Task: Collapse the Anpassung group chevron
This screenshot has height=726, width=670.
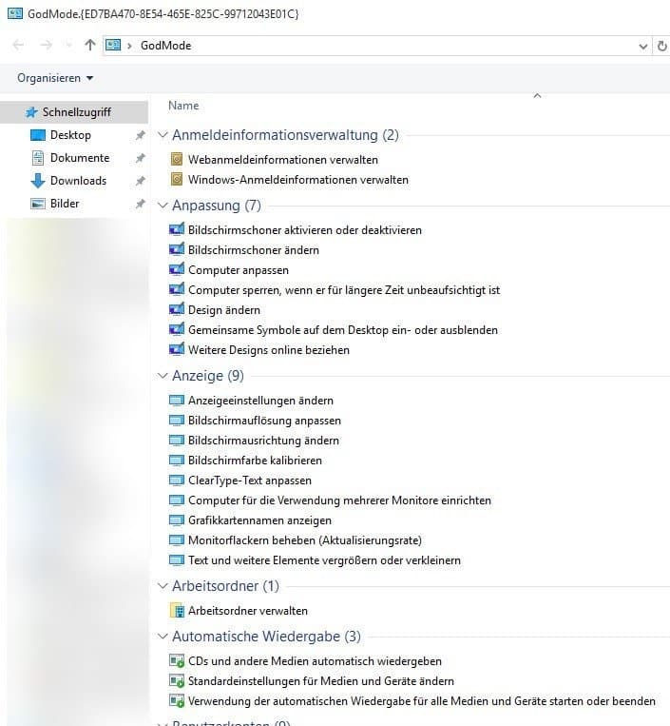Action: [163, 206]
